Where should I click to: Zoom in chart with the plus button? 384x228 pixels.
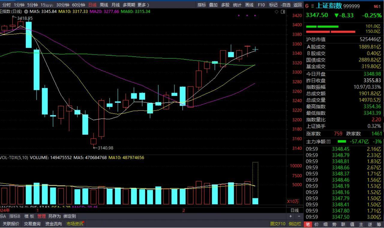pos(290,216)
